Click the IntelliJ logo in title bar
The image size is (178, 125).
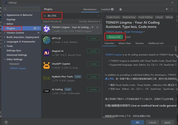pyautogui.click(x=5, y=2)
